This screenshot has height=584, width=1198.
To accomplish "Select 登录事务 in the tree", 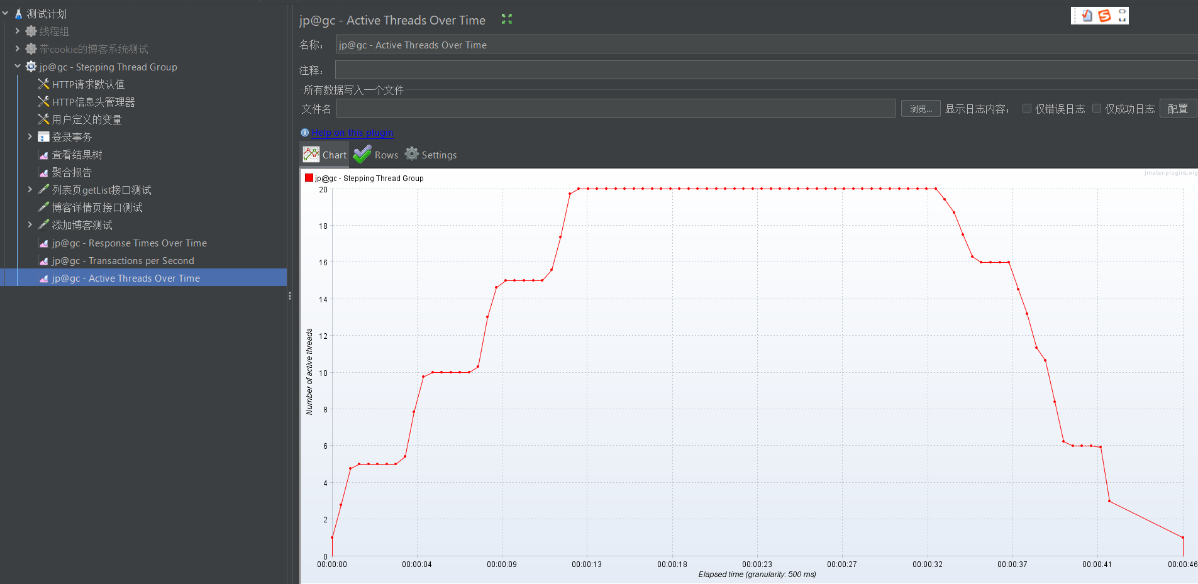I will 72,137.
